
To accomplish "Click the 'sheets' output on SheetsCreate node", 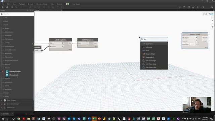I will tap(205, 38).
